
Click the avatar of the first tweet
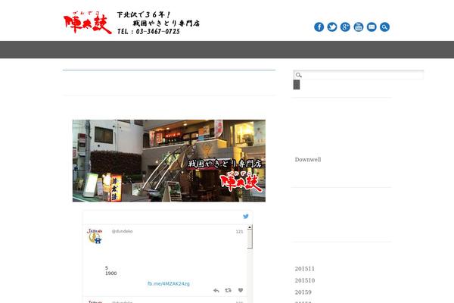(x=95, y=236)
